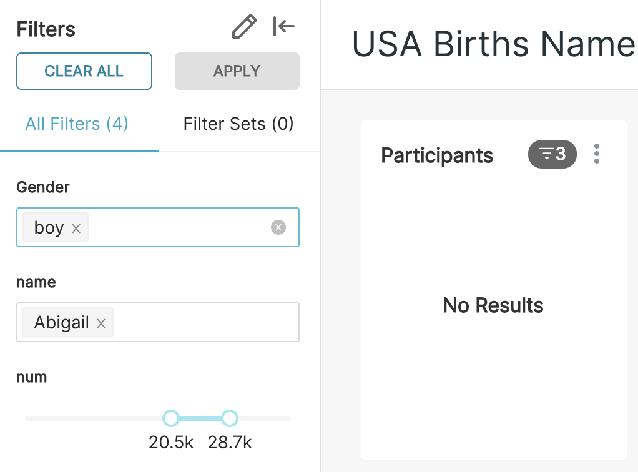Click the pencil edit filters icon
The width and height of the screenshot is (638, 472).
(x=244, y=27)
